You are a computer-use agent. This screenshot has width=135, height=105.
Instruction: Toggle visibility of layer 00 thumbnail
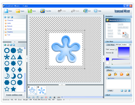38,87
